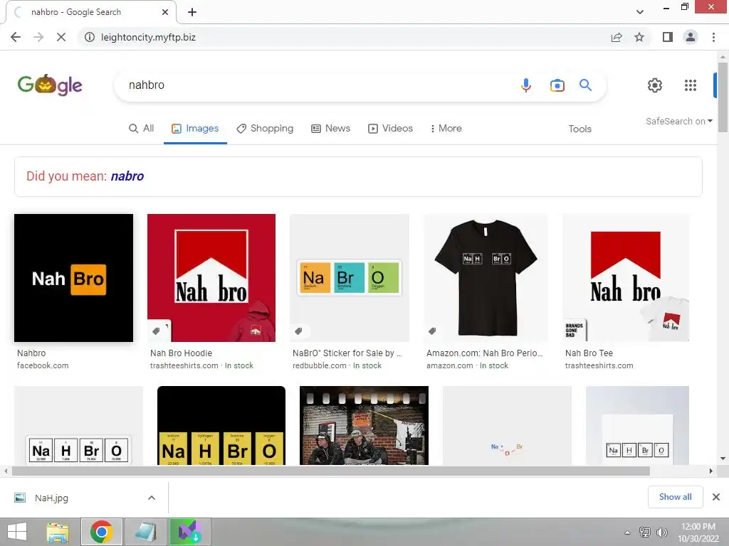Select the Images tab

[195, 129]
